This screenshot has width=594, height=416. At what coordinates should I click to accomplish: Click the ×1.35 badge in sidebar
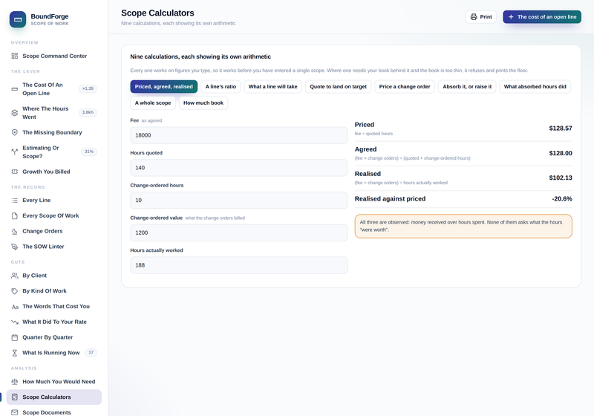pos(88,88)
